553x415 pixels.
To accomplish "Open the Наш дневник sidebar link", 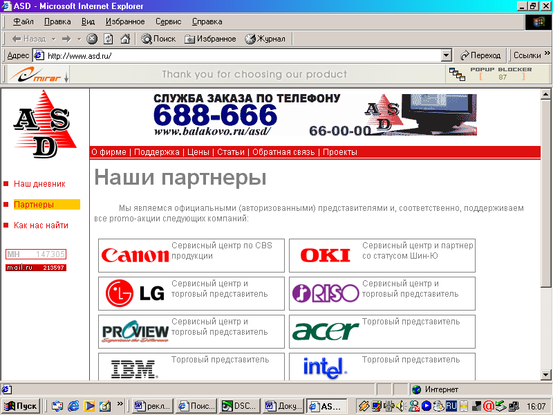I will pyautogui.click(x=39, y=184).
